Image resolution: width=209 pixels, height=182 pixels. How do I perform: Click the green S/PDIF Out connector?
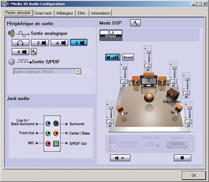[x=56, y=144]
